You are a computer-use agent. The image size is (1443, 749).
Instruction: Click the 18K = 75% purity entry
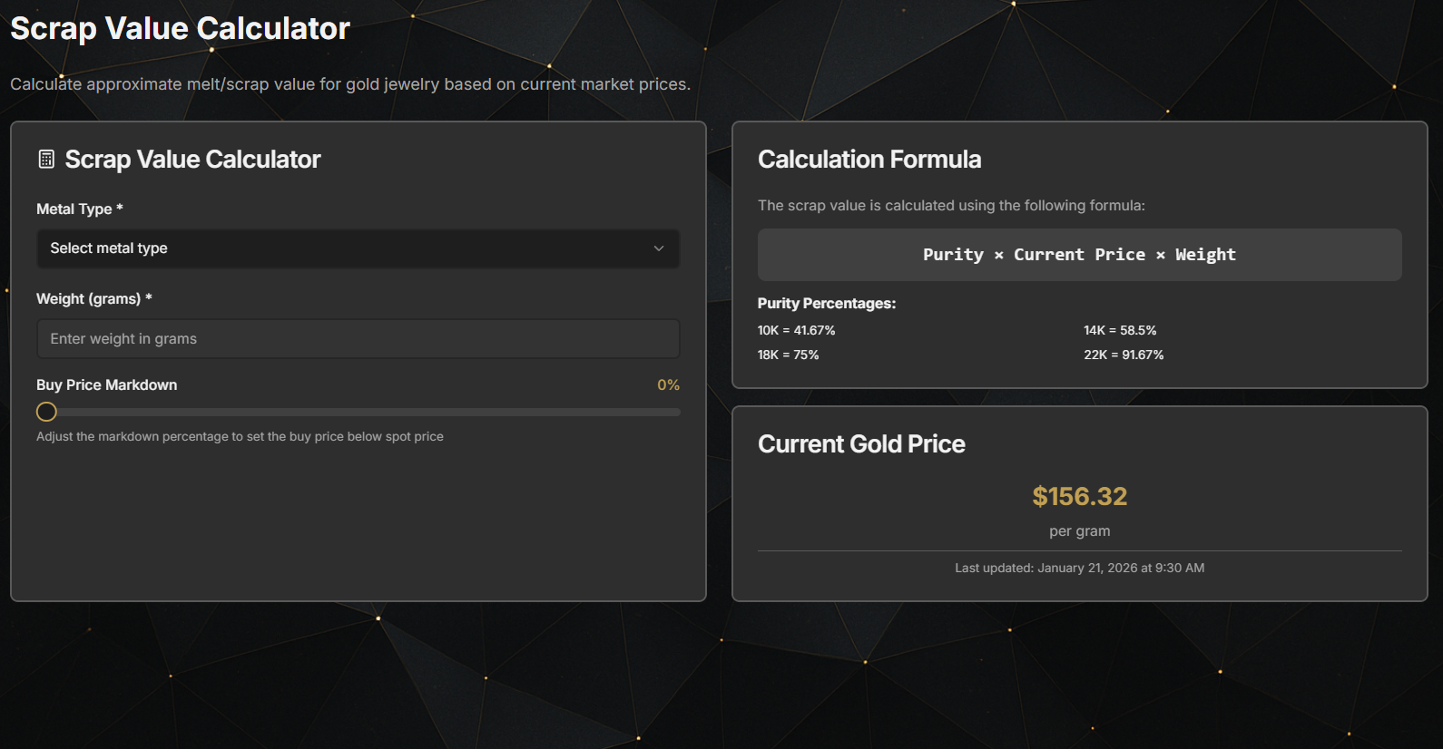click(788, 355)
